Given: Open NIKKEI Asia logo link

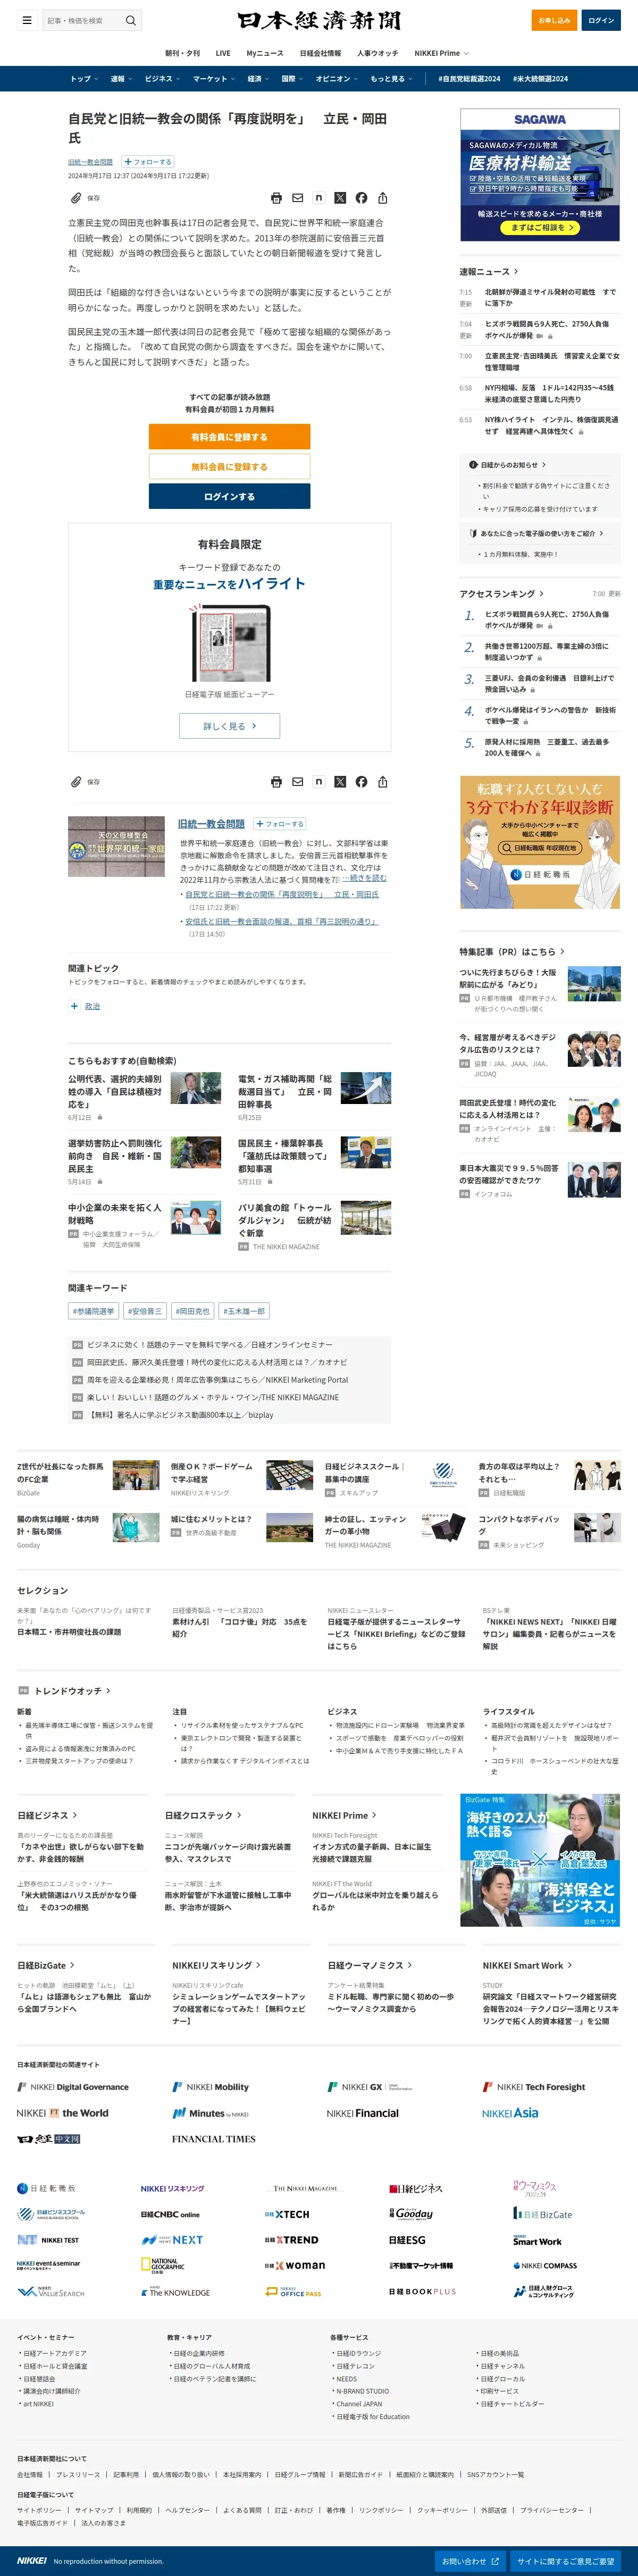Looking at the screenshot, I should pyautogui.click(x=510, y=2112).
